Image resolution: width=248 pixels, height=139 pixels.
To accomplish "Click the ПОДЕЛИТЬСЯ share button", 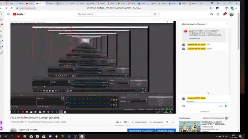I will [139, 122].
